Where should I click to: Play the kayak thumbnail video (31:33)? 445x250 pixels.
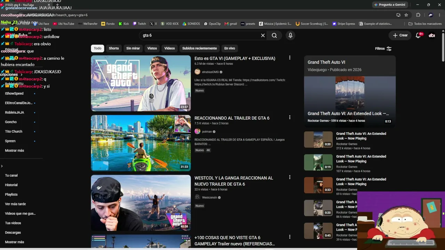(141, 143)
